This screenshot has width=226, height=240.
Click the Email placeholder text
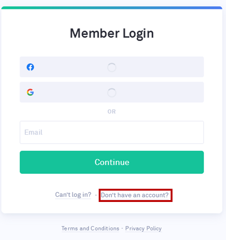pos(34,132)
